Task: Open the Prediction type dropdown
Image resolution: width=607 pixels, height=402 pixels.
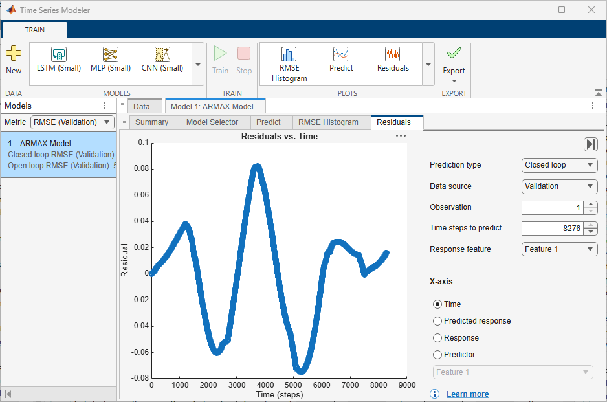Action: click(559, 165)
